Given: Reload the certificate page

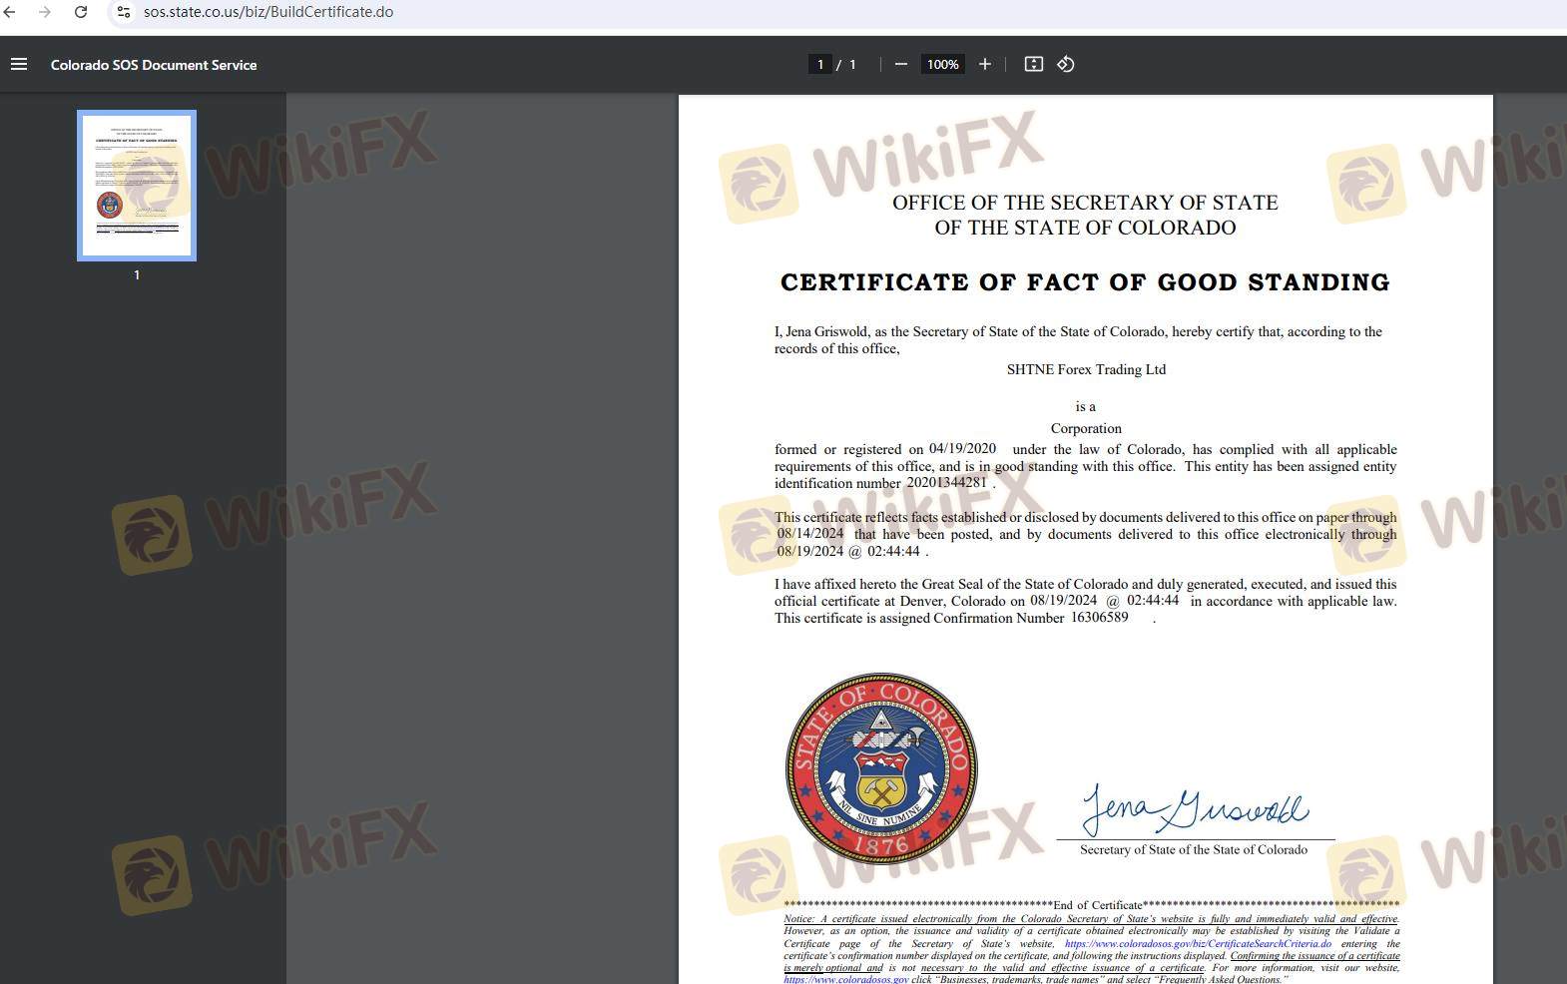Looking at the screenshot, I should tap(81, 12).
